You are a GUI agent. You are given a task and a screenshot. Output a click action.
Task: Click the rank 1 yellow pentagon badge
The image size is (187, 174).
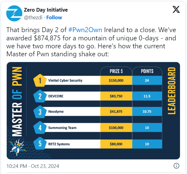click(x=40, y=80)
